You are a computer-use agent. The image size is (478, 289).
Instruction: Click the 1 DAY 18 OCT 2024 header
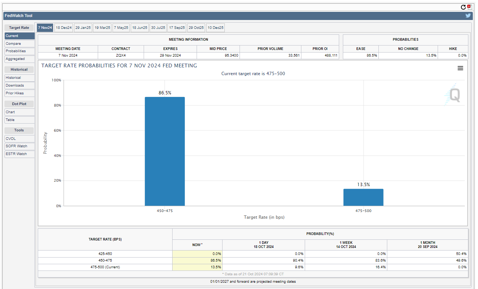click(x=264, y=245)
